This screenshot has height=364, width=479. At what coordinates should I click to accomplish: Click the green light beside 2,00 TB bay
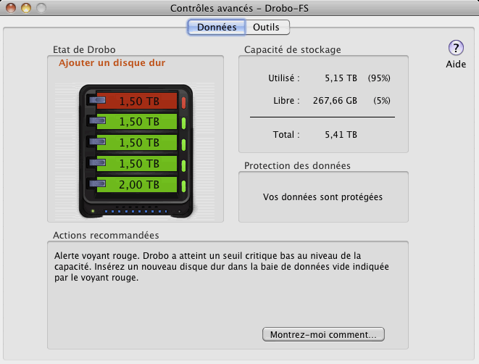point(183,186)
